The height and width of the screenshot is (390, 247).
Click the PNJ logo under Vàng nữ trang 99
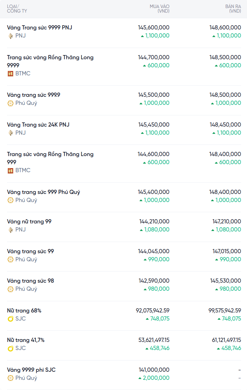[11, 230]
